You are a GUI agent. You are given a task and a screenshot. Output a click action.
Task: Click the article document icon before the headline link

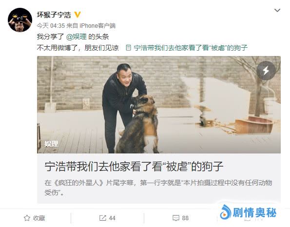coord(128,48)
